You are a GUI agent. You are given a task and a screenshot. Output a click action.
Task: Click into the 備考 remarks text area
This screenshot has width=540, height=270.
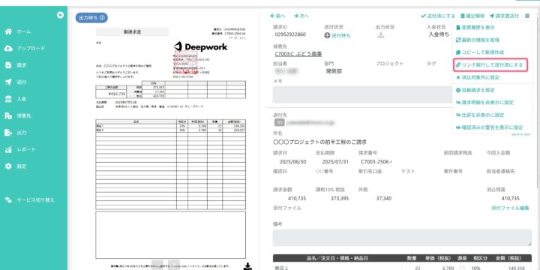402,238
